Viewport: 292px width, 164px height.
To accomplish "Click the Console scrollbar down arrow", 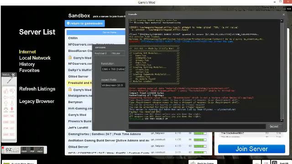I will click(x=282, y=120).
